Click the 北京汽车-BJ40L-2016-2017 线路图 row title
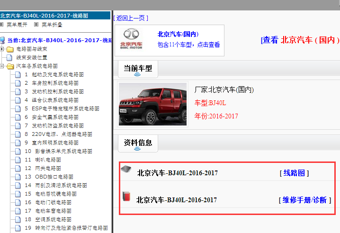Image resolution: width=340 pixels, height=233 pixels. pos(178,173)
